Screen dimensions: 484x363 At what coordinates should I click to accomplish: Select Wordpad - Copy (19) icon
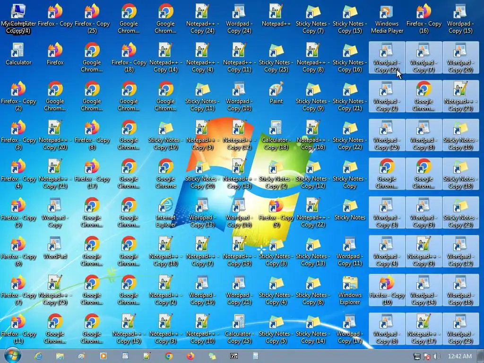tap(202, 291)
